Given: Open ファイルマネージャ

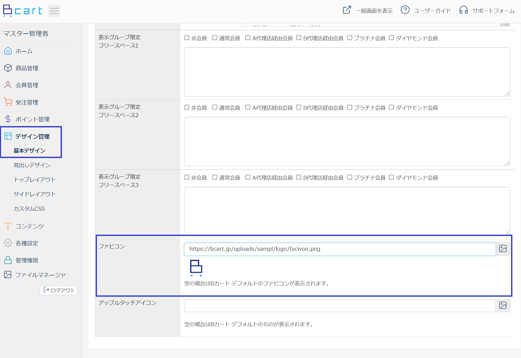Looking at the screenshot, I should (41, 275).
